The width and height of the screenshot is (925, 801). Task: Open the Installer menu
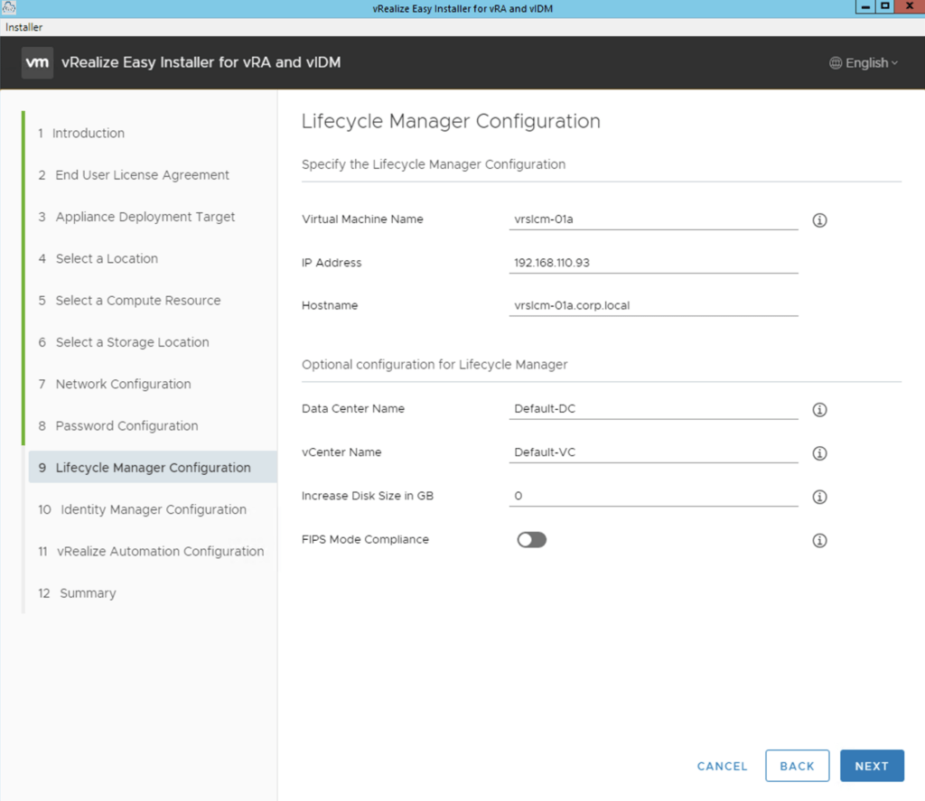tap(23, 27)
